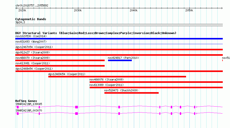Select the short blue nsv824817 gain bar
230x128 pixels.
click(x=120, y=60)
